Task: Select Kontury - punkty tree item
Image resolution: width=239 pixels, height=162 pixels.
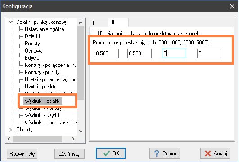Action: pyautogui.click(x=42, y=72)
